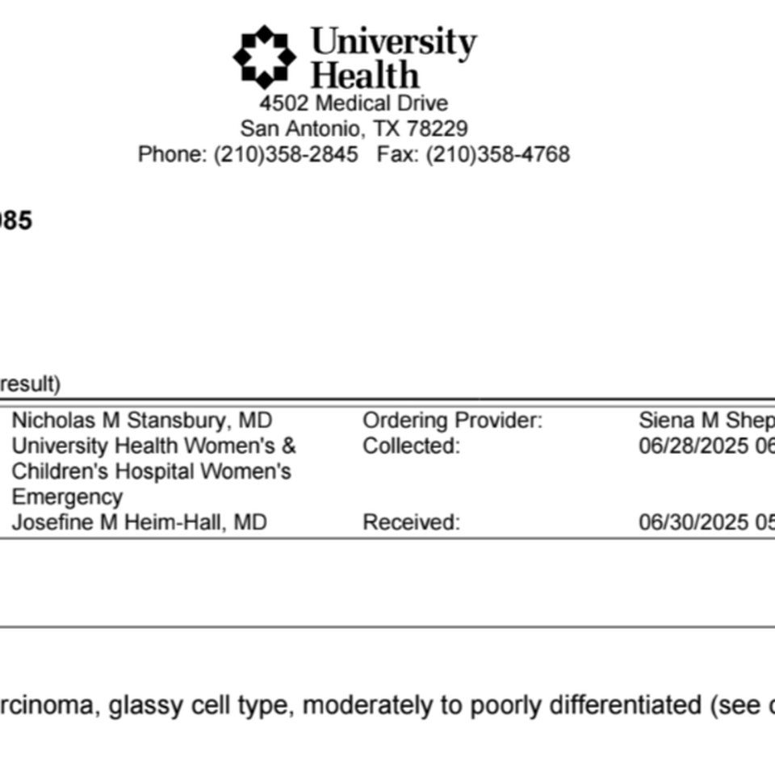The width and height of the screenshot is (775, 775).
Task: Select the 4502 Medical Drive address line
Action: (x=354, y=103)
